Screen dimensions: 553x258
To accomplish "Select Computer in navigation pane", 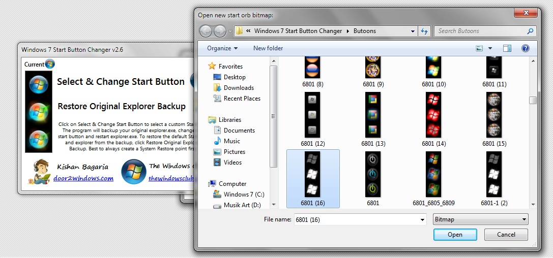I will click(227, 184).
